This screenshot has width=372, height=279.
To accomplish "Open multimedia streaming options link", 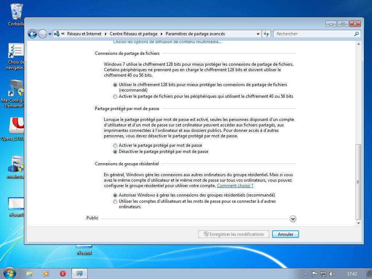I will 167,42.
